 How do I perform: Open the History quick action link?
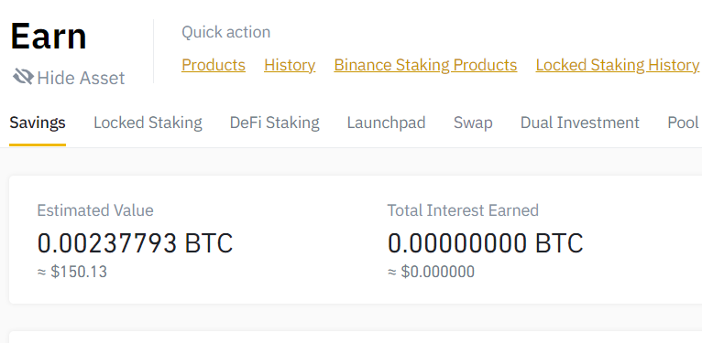(290, 65)
